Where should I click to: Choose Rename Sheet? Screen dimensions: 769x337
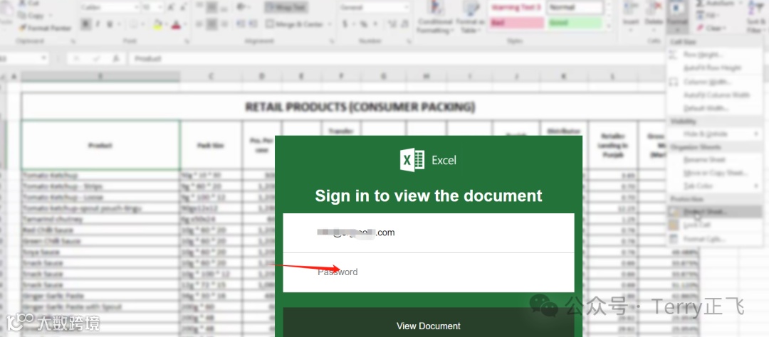(x=713, y=160)
